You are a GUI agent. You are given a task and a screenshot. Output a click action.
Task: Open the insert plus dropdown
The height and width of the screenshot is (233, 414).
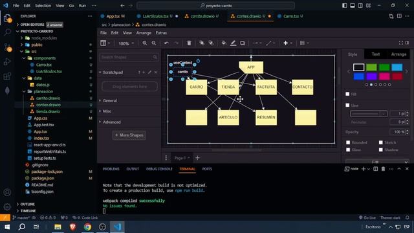287,43
